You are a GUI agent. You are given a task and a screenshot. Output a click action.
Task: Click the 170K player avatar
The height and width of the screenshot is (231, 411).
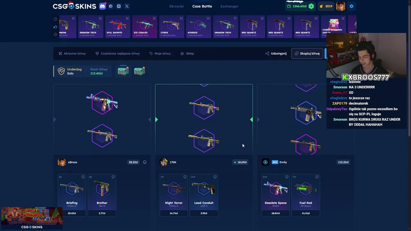point(164,162)
